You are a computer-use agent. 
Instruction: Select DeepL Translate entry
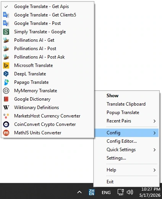coord(48,74)
